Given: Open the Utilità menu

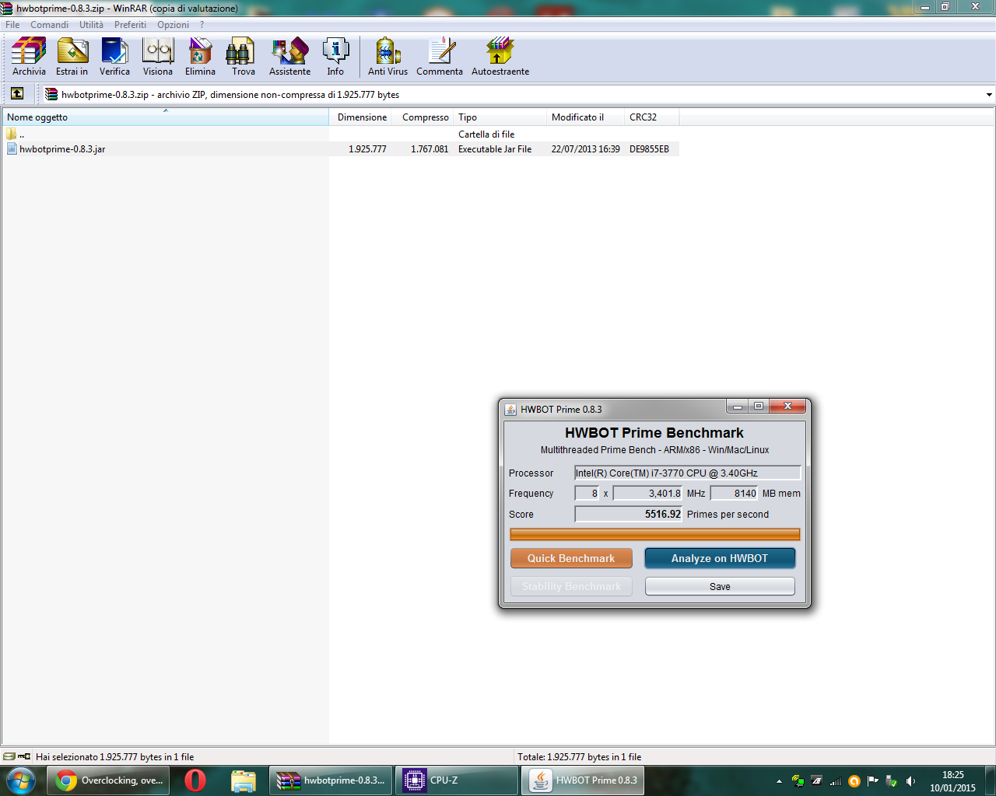Looking at the screenshot, I should coord(91,25).
